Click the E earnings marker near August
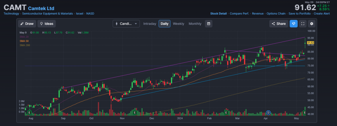 29,112
